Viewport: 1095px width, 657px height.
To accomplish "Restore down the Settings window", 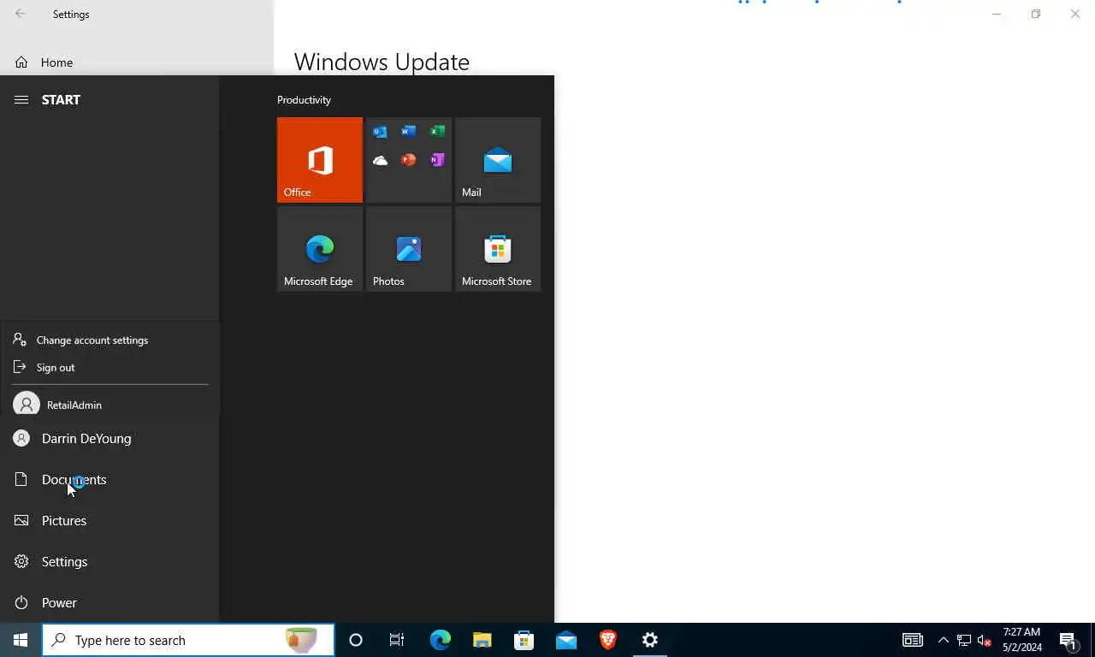I will [x=1036, y=14].
